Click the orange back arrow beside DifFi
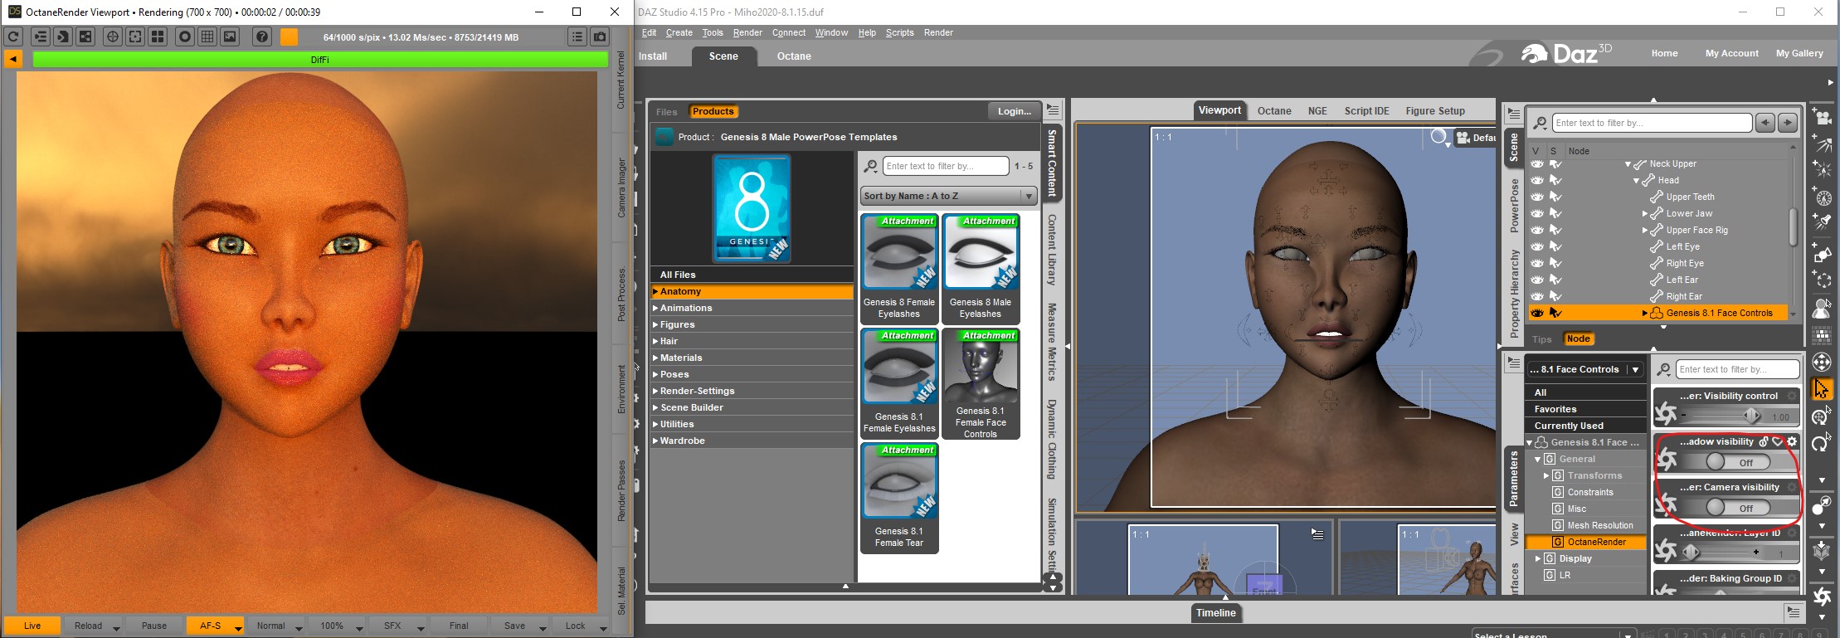Screen dimensions: 1840x638 point(12,59)
